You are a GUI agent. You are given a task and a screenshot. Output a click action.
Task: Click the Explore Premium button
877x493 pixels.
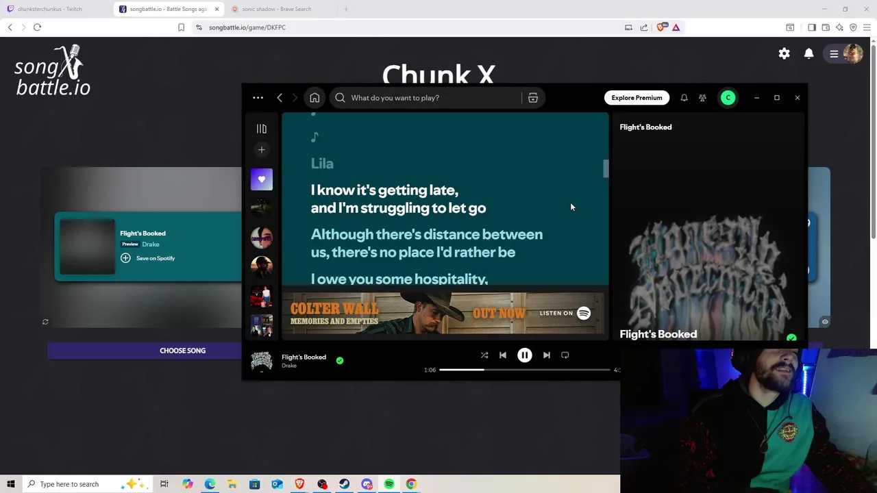point(637,98)
